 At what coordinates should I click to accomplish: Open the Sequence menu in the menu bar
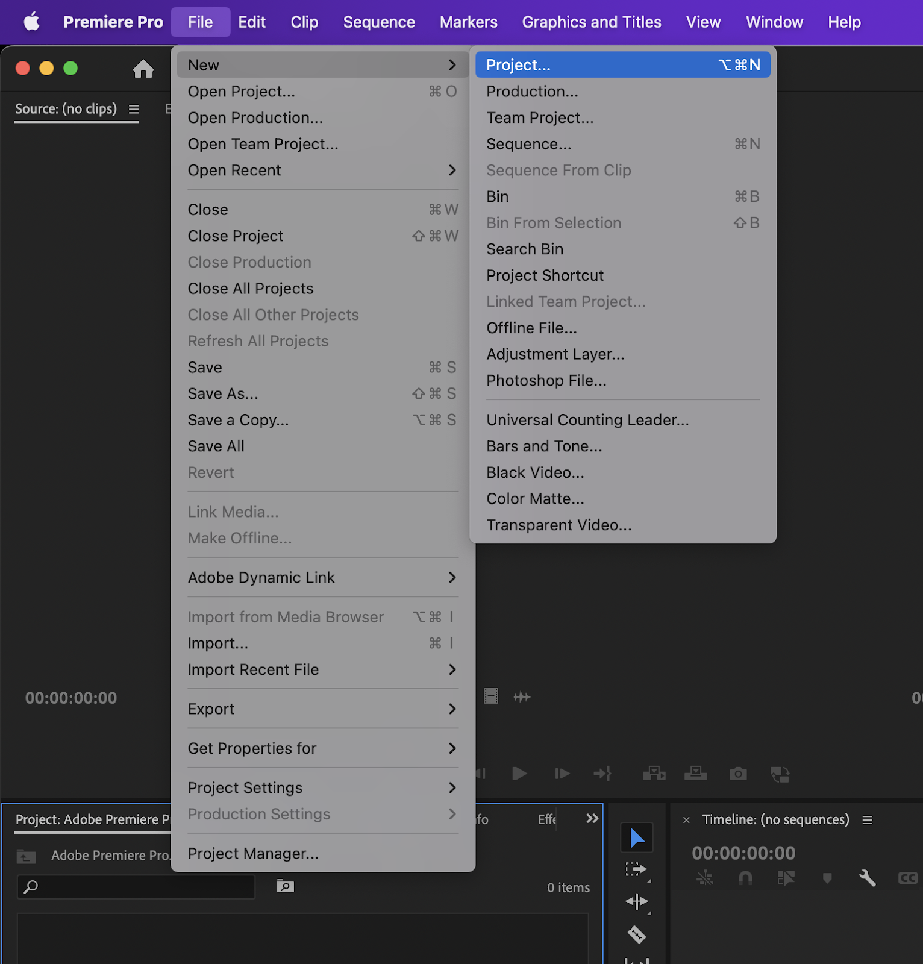point(378,22)
